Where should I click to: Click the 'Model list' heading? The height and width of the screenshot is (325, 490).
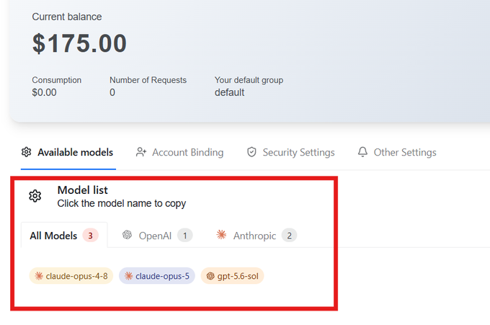(x=82, y=190)
